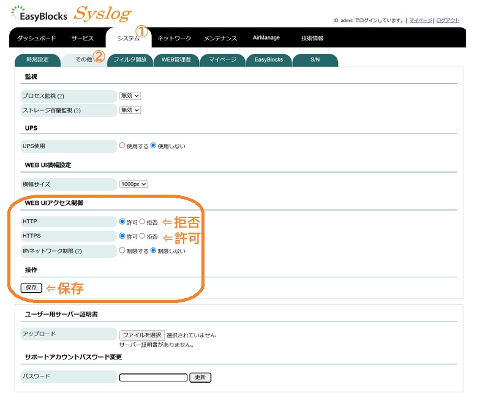Select 拒否 radio button for HTTP
The width and height of the screenshot is (477, 401).
[143, 222]
